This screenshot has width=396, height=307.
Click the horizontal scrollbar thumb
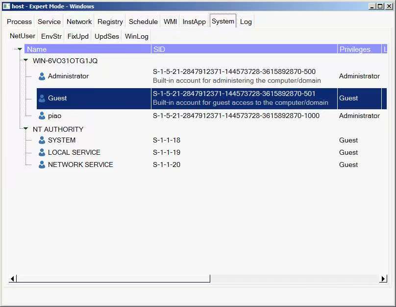click(x=113, y=279)
